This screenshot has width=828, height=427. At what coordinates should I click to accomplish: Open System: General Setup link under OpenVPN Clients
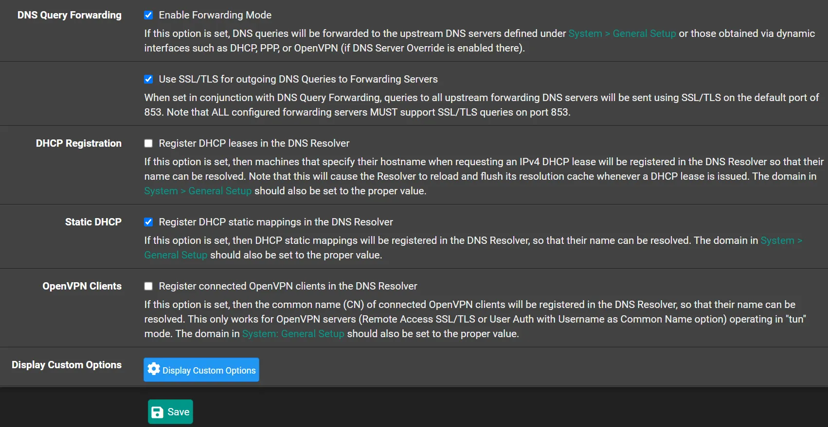293,334
